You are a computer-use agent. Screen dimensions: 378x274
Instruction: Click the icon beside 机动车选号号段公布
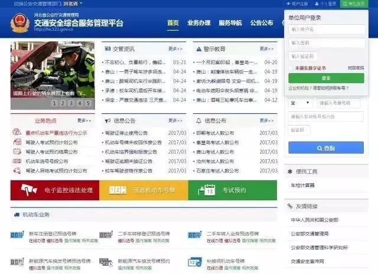coord(17,161)
